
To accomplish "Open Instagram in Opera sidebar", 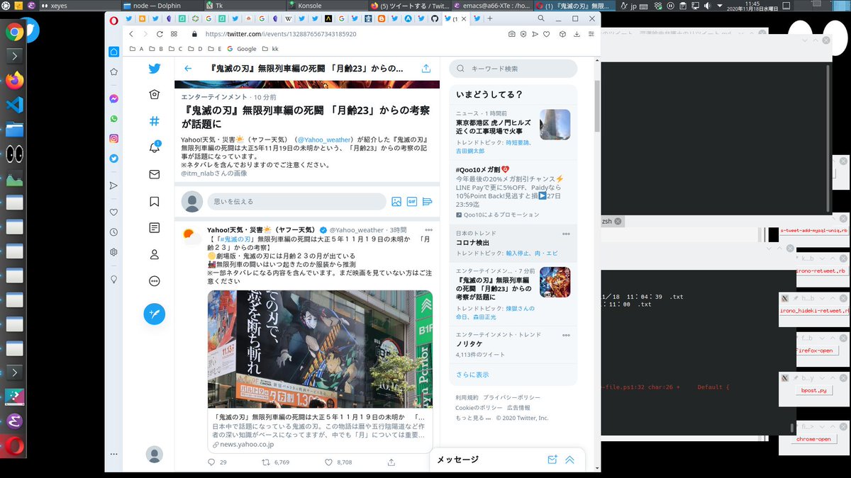I will (113, 138).
